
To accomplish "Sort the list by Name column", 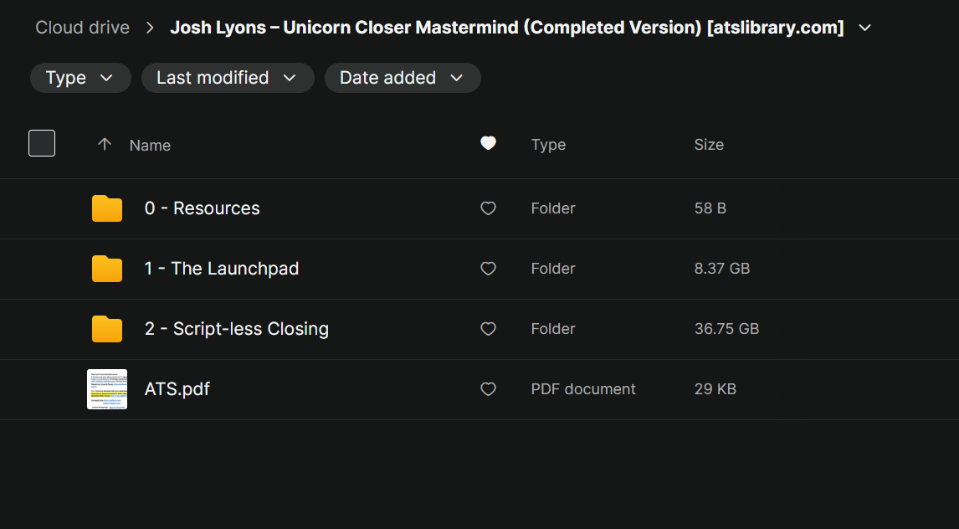I will pos(150,146).
